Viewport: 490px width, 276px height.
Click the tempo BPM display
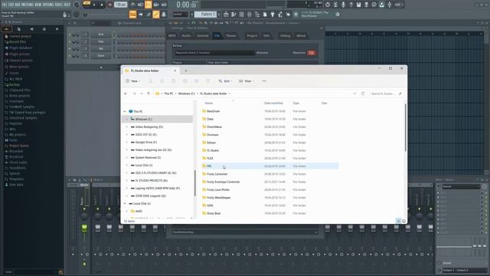(x=120, y=5)
